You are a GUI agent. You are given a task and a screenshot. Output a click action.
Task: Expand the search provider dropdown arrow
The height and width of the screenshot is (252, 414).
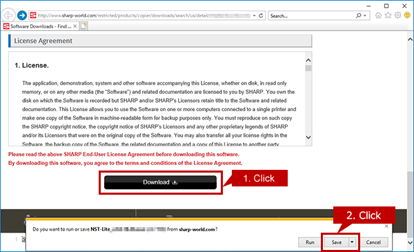tap(365, 16)
